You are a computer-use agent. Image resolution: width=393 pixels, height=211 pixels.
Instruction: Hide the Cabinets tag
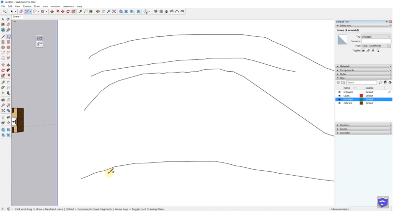pos(339,103)
